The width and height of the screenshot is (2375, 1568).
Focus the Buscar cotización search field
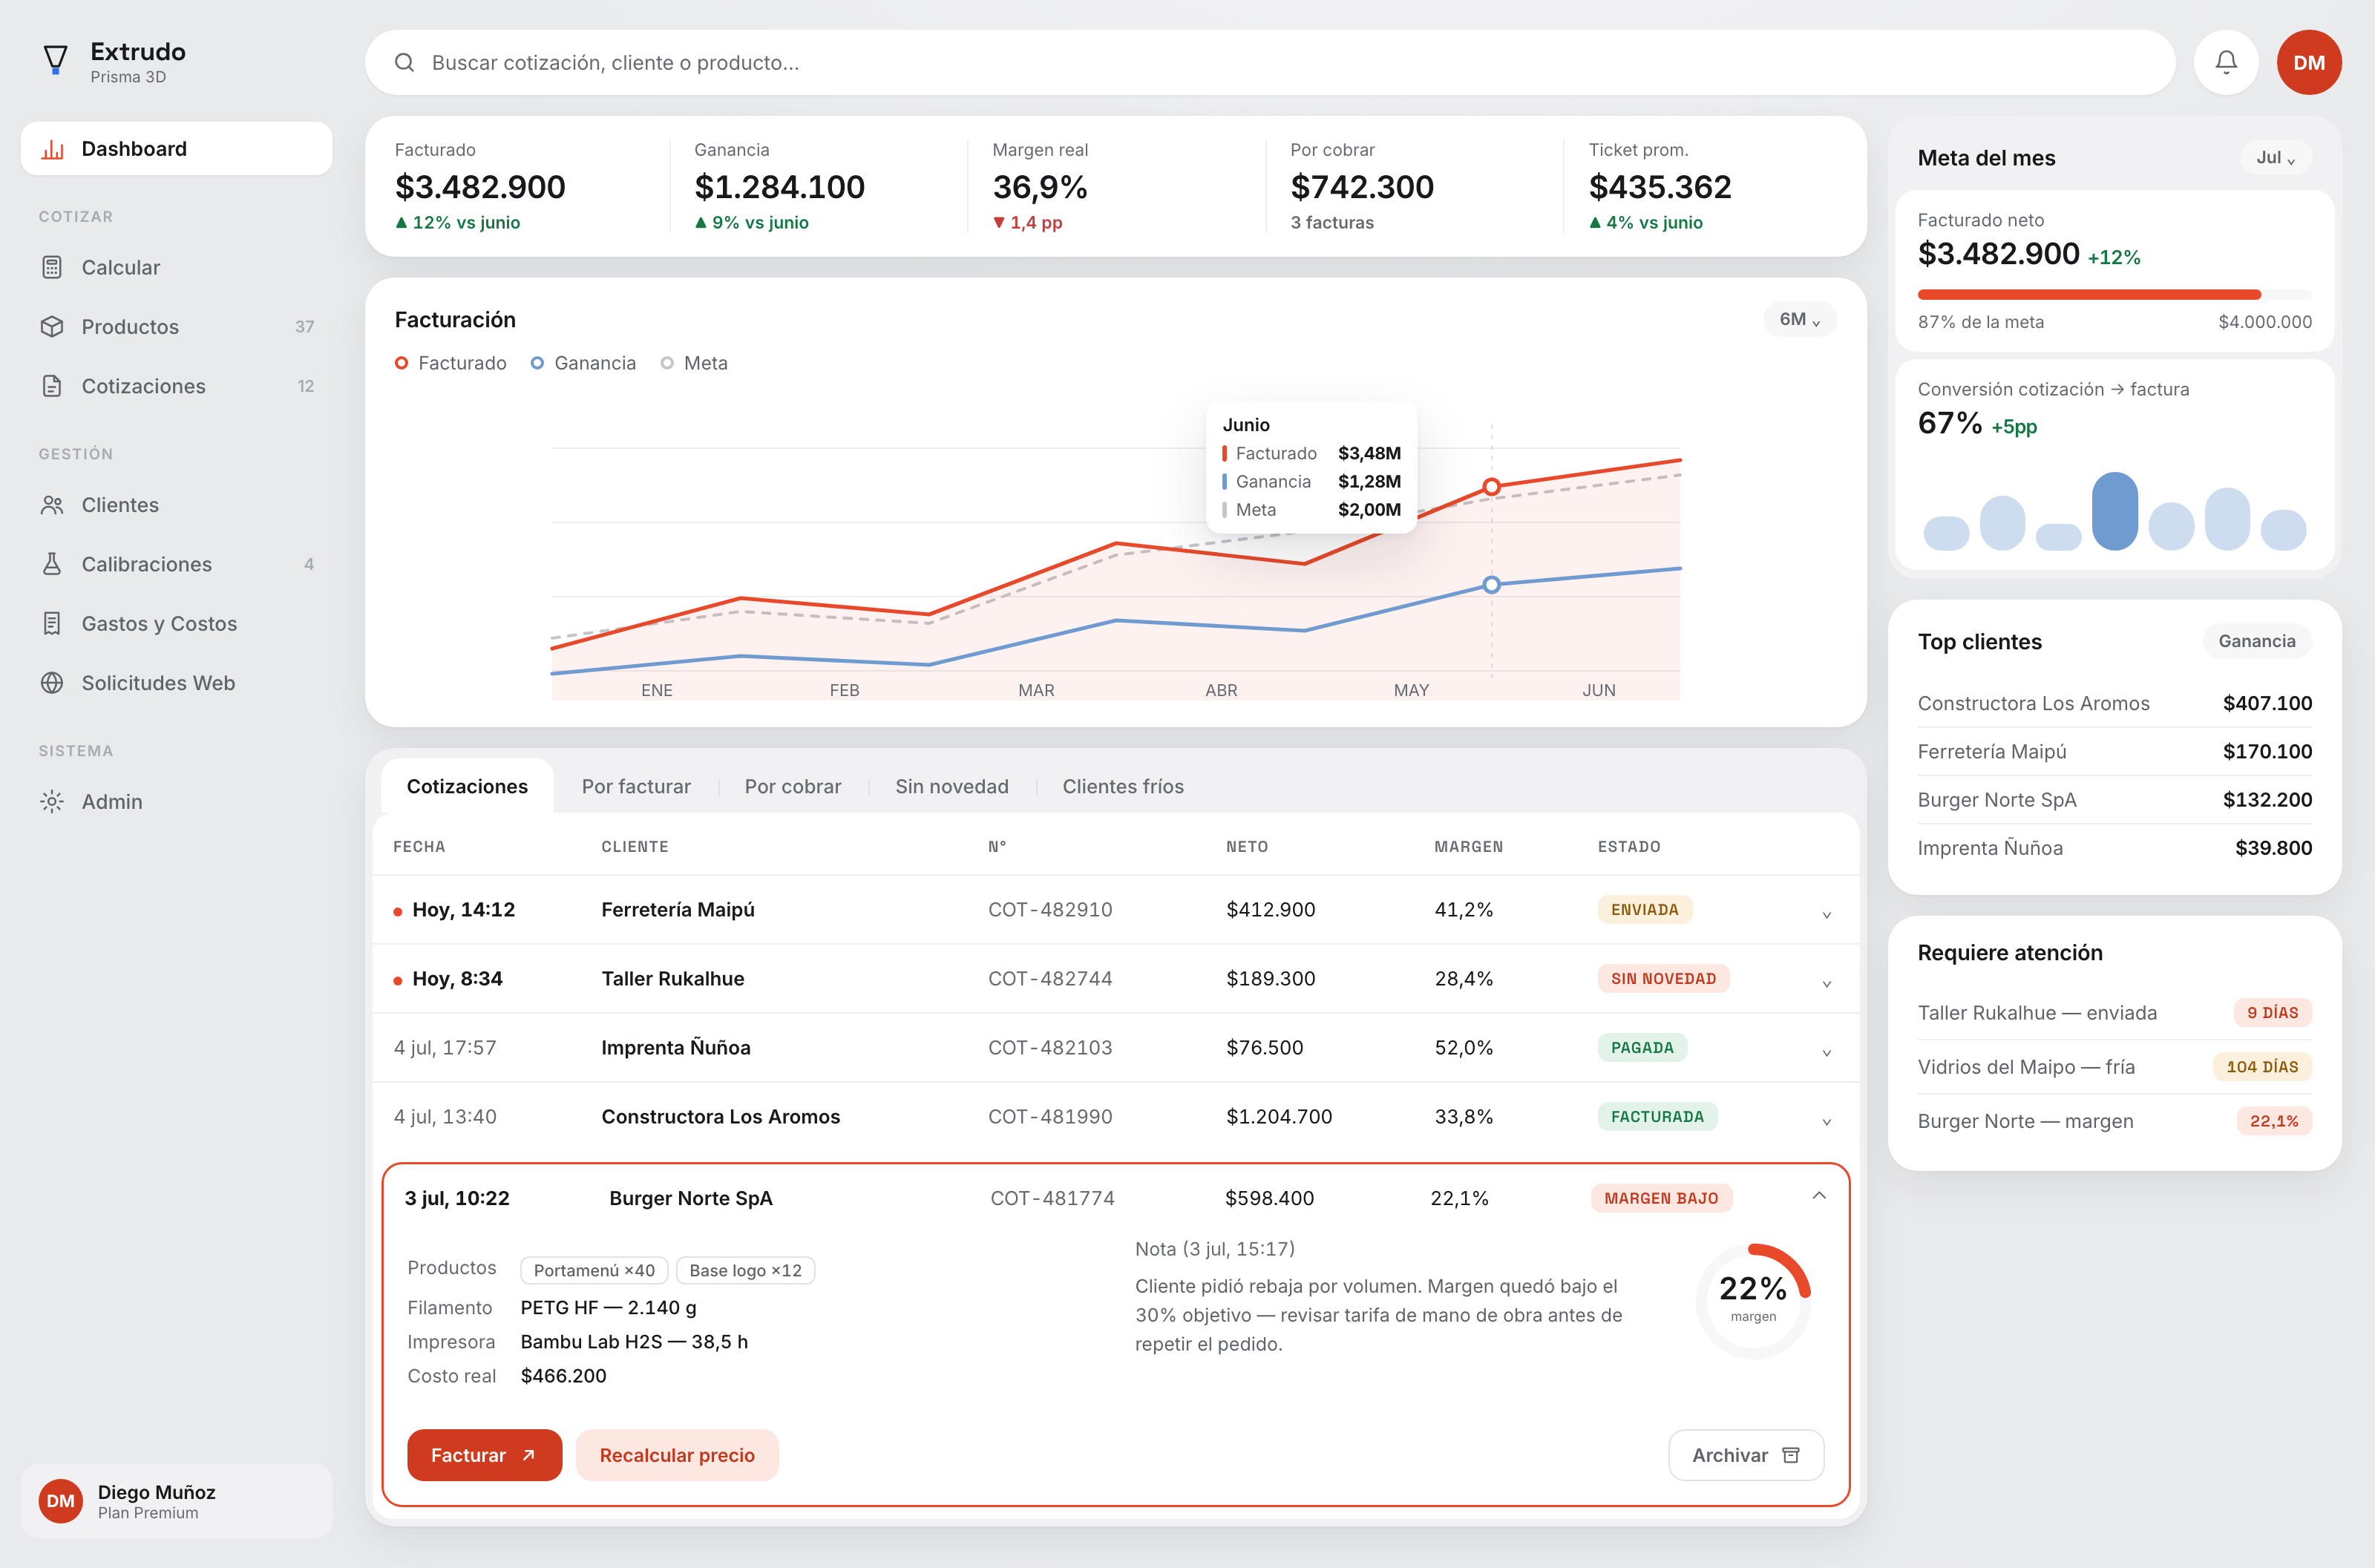(x=1270, y=62)
